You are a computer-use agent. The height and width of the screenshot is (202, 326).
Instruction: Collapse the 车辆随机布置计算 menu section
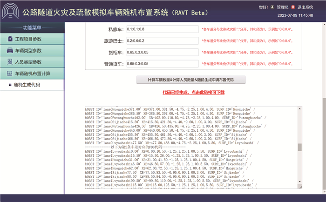(x=32, y=74)
